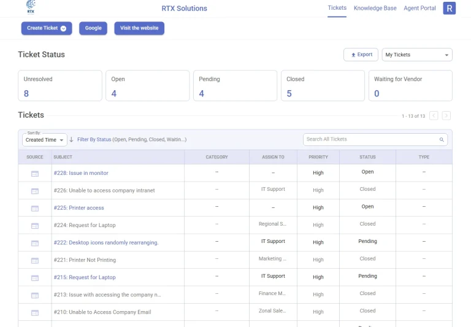Click the Visit the website button

coord(139,28)
